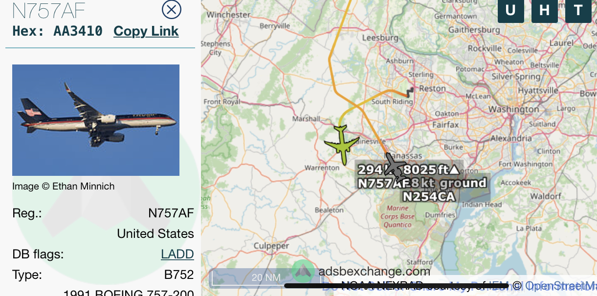
Task: Click the 20 NM scale bar
Action: 265,278
